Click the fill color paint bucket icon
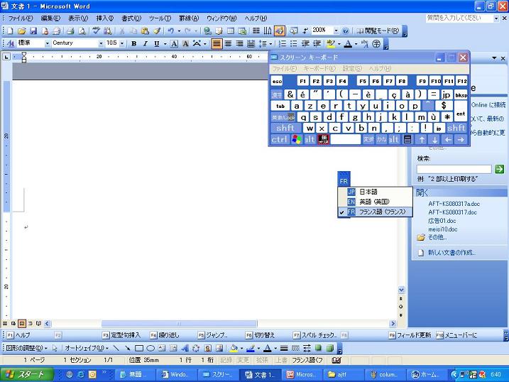The width and height of the screenshot is (509, 382). pyautogui.click(x=234, y=348)
